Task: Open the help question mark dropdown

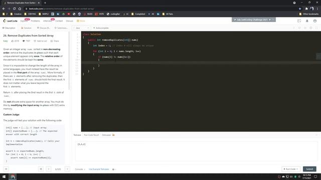Action: [114, 169]
